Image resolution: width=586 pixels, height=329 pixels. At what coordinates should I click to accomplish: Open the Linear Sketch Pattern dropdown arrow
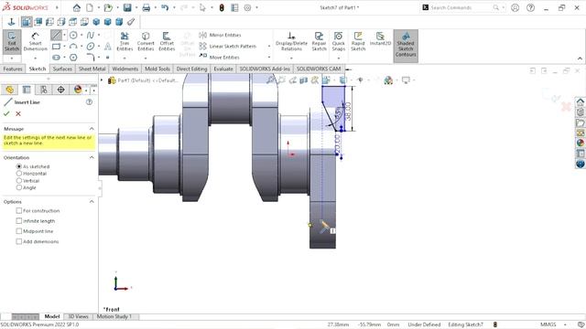pyautogui.click(x=269, y=47)
